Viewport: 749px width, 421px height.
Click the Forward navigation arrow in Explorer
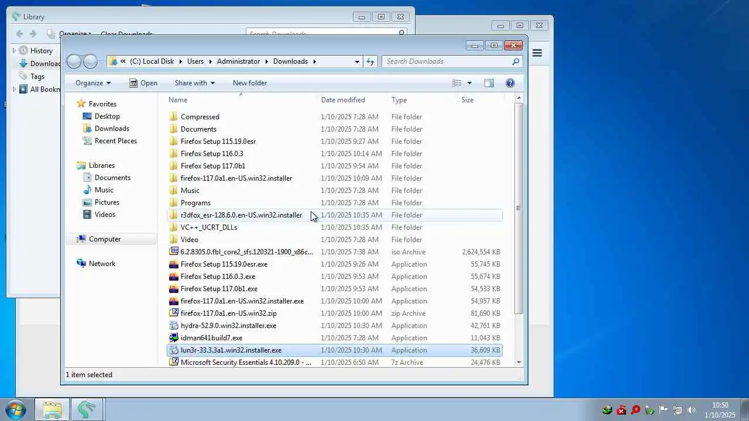point(90,61)
